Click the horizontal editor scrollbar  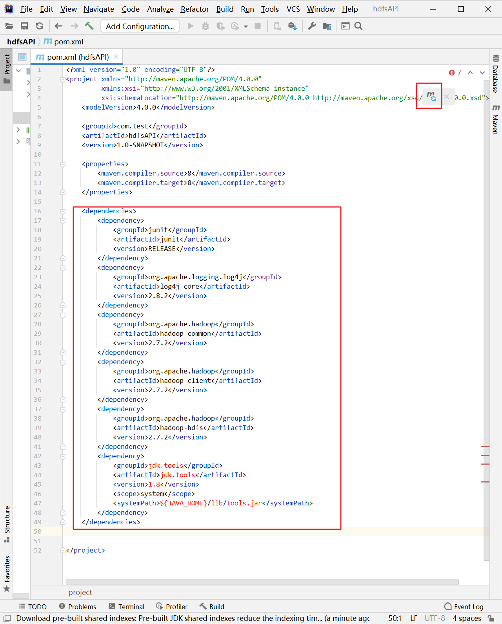[262, 582]
